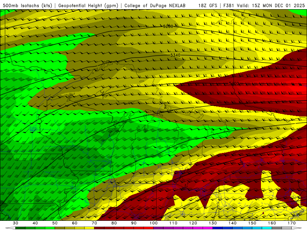Click the colorbar label 110

[173, 223]
